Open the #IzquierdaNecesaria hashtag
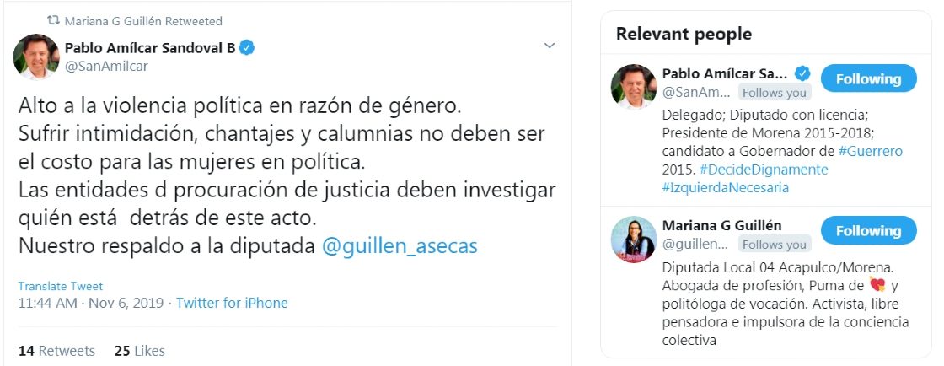Viewport: 944px width, 366px height. point(726,187)
